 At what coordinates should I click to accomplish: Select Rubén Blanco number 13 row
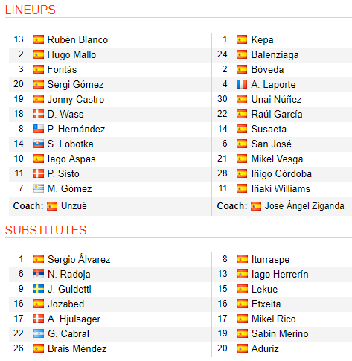(x=110, y=39)
